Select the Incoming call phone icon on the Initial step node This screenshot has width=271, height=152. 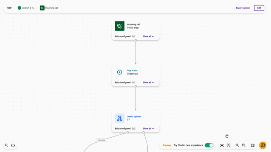[x=119, y=26]
